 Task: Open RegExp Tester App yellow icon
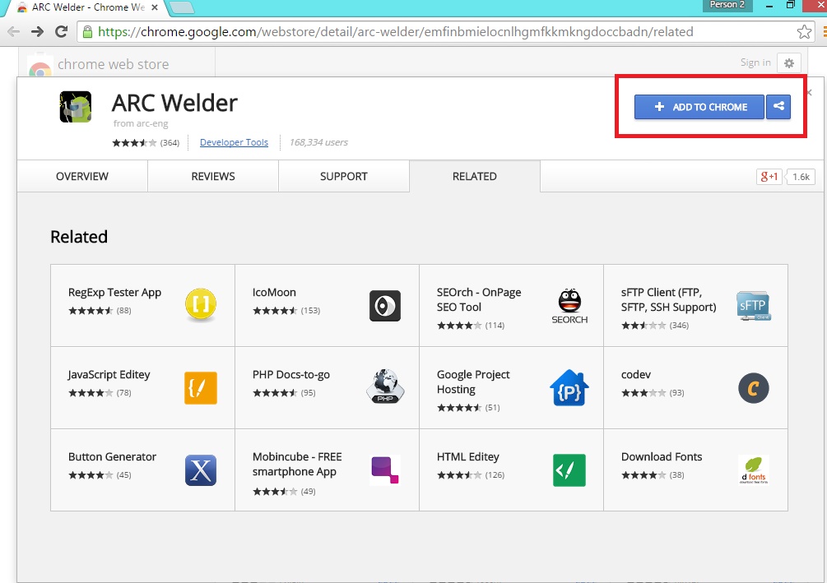[x=201, y=305]
